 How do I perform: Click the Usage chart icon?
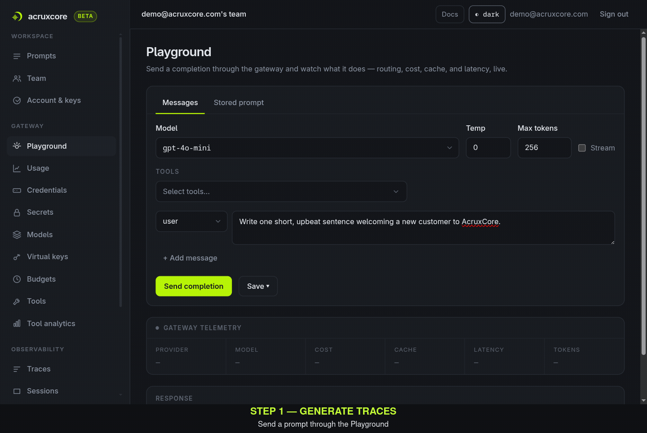pyautogui.click(x=17, y=168)
